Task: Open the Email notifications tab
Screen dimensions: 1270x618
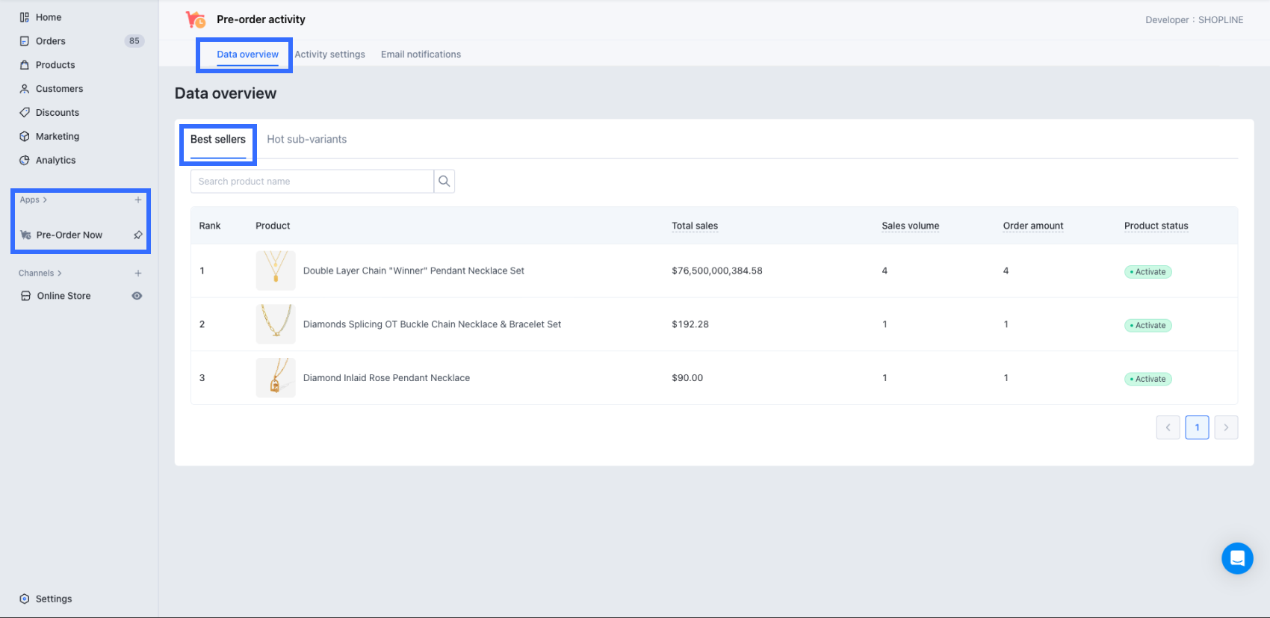Action: coord(421,55)
